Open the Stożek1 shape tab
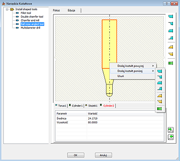 (x=91, y=106)
